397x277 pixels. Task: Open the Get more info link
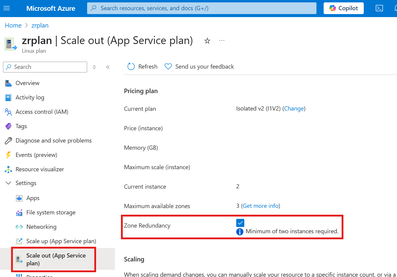[260, 206]
